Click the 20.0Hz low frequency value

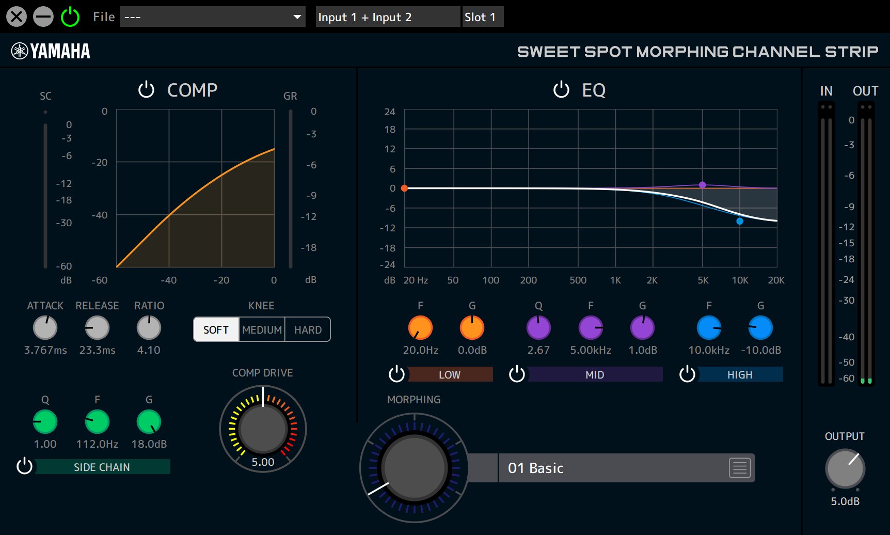point(420,350)
